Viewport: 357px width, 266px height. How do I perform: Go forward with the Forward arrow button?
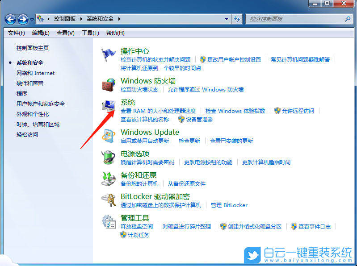click(23, 19)
